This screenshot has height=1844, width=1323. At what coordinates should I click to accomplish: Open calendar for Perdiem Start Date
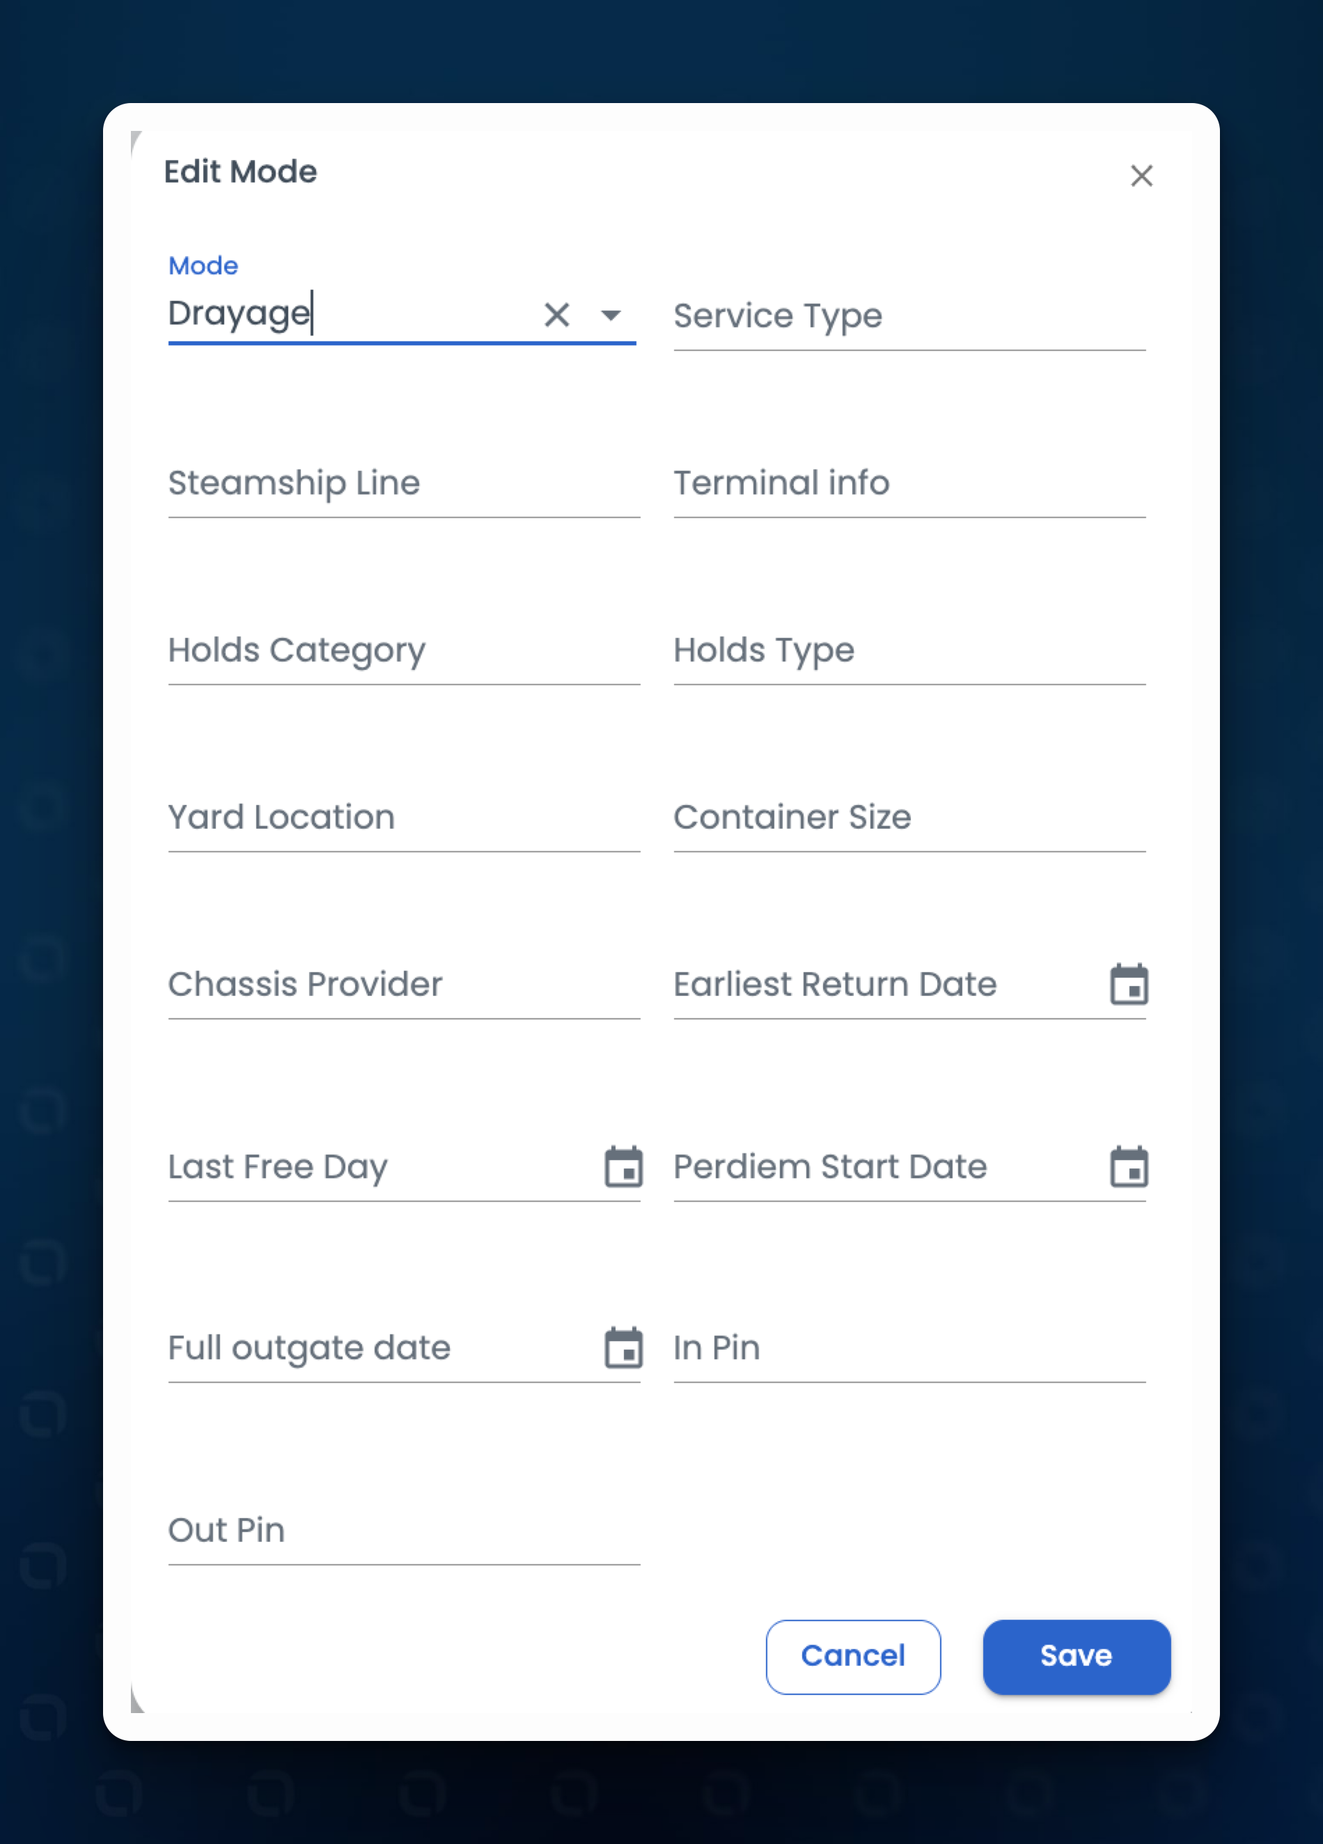(1129, 1166)
